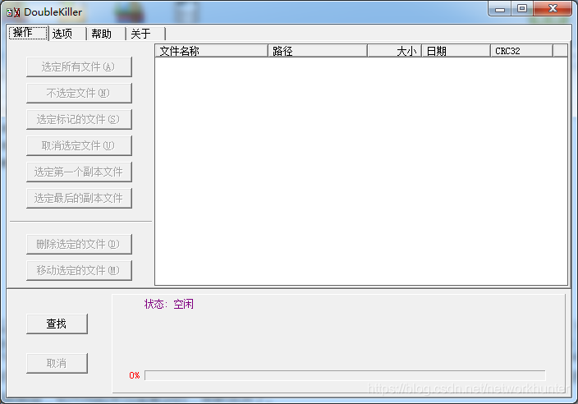Click the red 0% progress label
The height and width of the screenshot is (404, 578).
pos(135,375)
